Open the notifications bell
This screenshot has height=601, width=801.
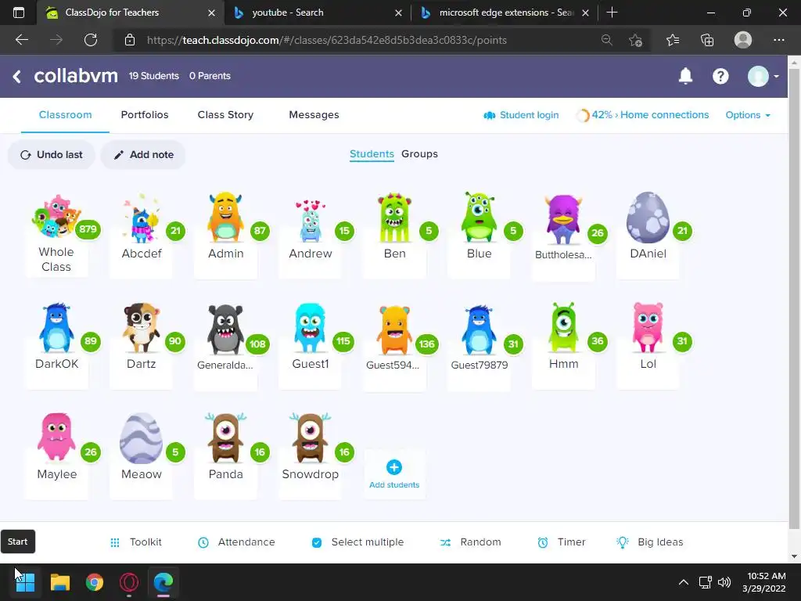(685, 76)
